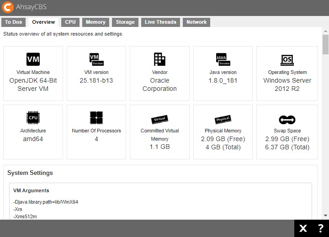Click the Physical Memory icon
The height and width of the screenshot is (237, 329).
point(223,119)
